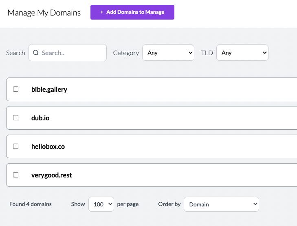This screenshot has height=226, width=297.
Task: Change the per page dropdown showing 100
Action: [x=101, y=204]
